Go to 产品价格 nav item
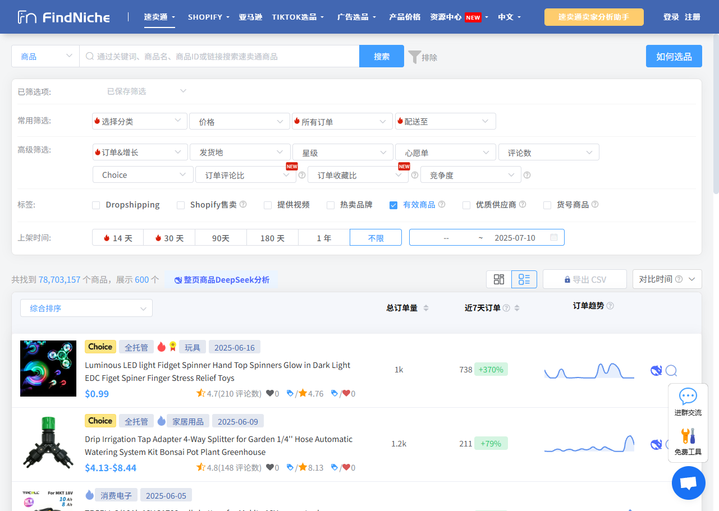The image size is (719, 511). (405, 17)
